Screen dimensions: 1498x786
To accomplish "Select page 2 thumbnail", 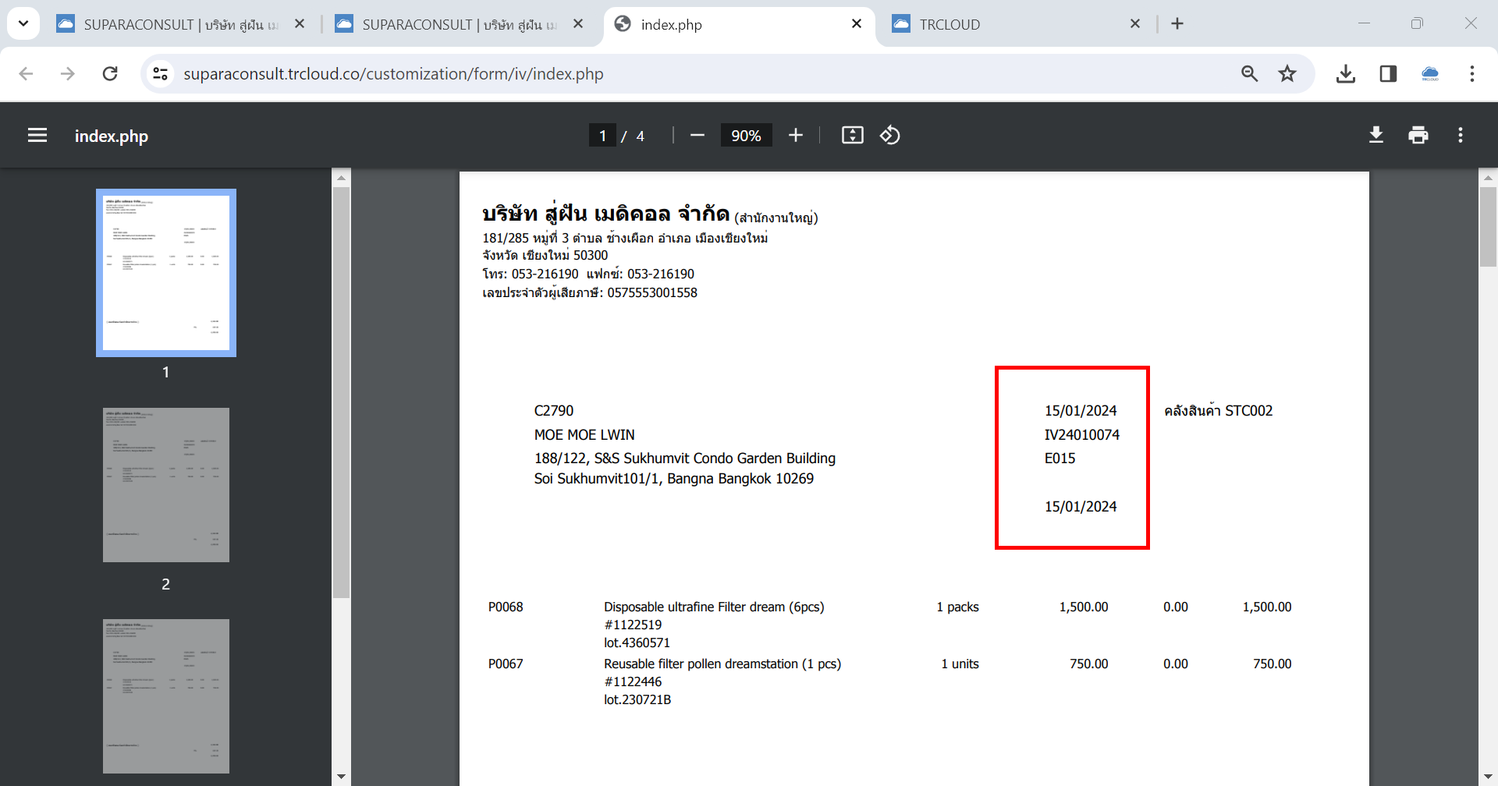I will click(166, 484).
